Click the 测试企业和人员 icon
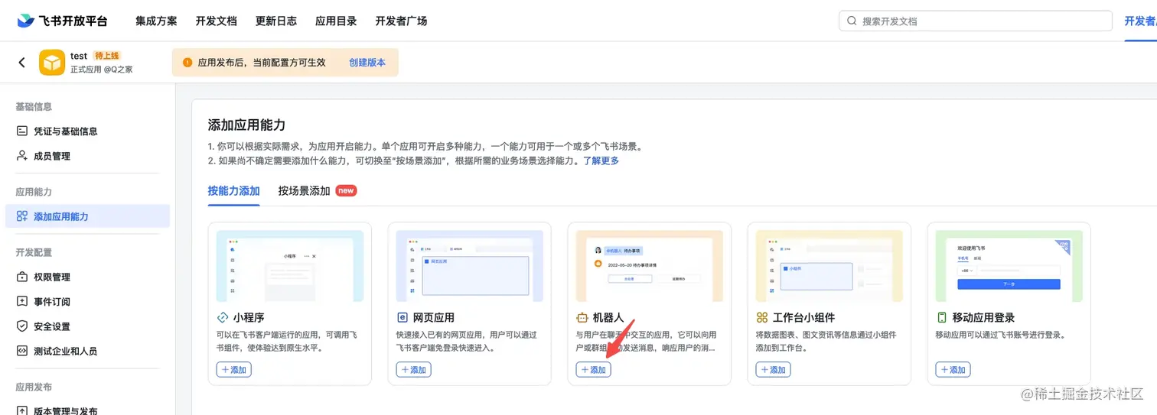This screenshot has width=1157, height=415. pyautogui.click(x=22, y=351)
